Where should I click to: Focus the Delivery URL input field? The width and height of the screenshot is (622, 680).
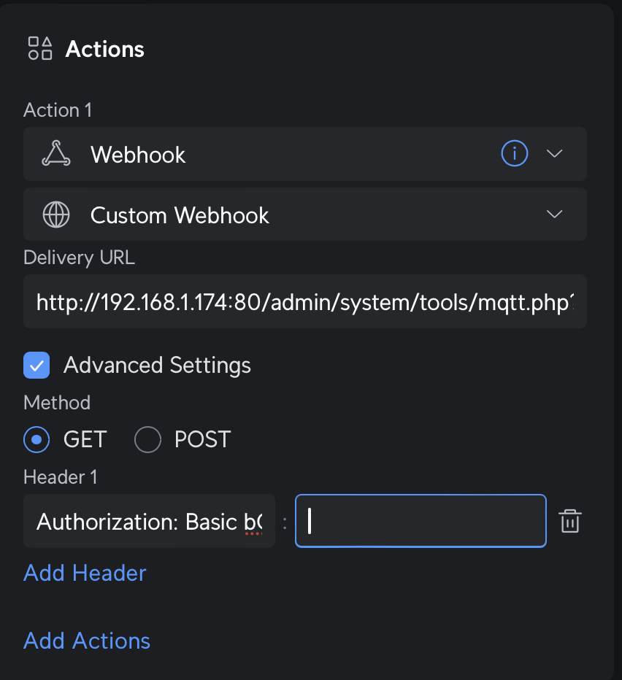point(304,302)
